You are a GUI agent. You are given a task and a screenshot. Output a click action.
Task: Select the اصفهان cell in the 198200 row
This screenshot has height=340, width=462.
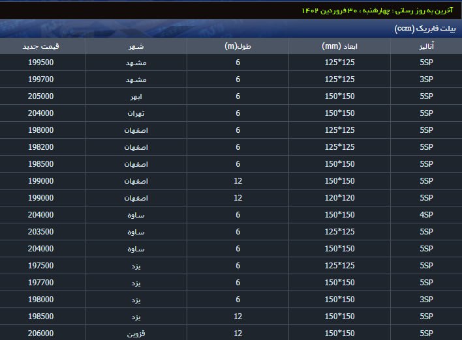[136, 147]
